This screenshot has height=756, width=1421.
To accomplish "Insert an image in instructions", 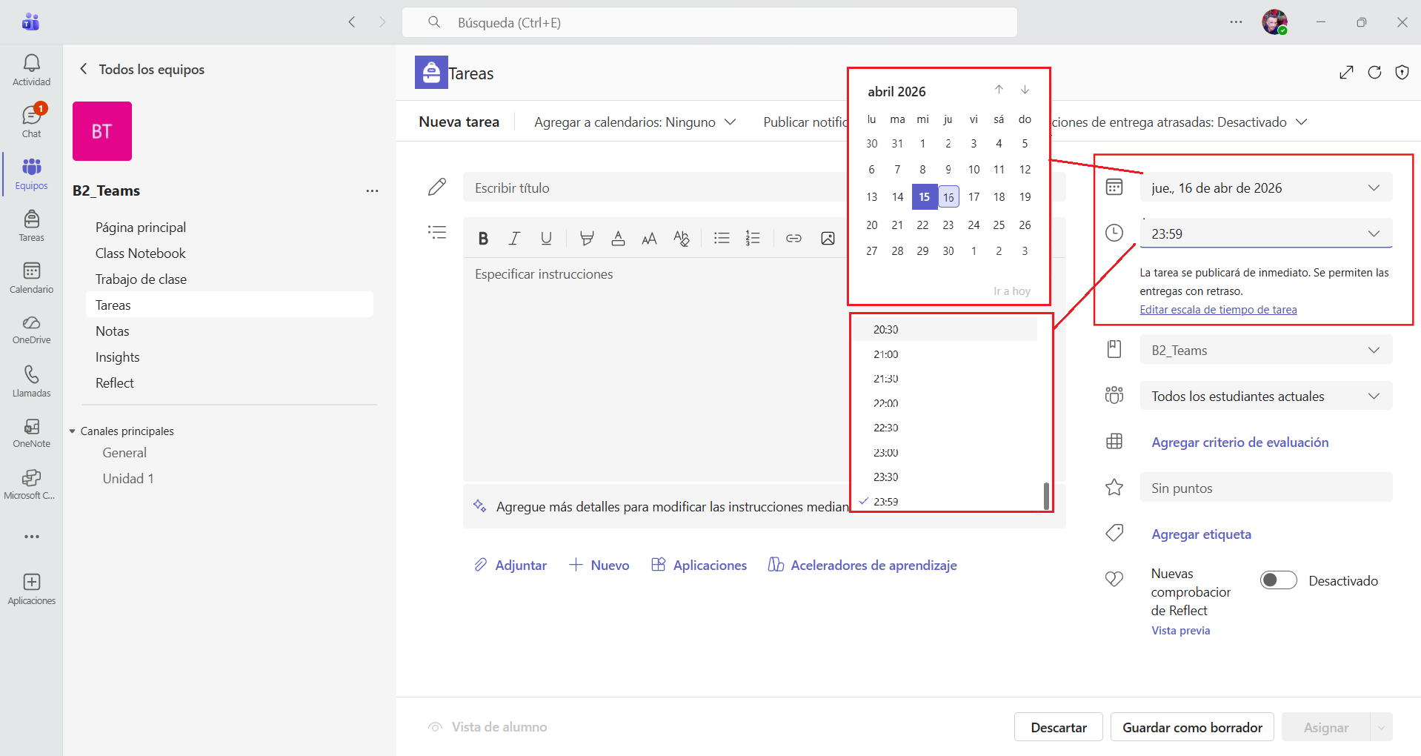I will (828, 238).
